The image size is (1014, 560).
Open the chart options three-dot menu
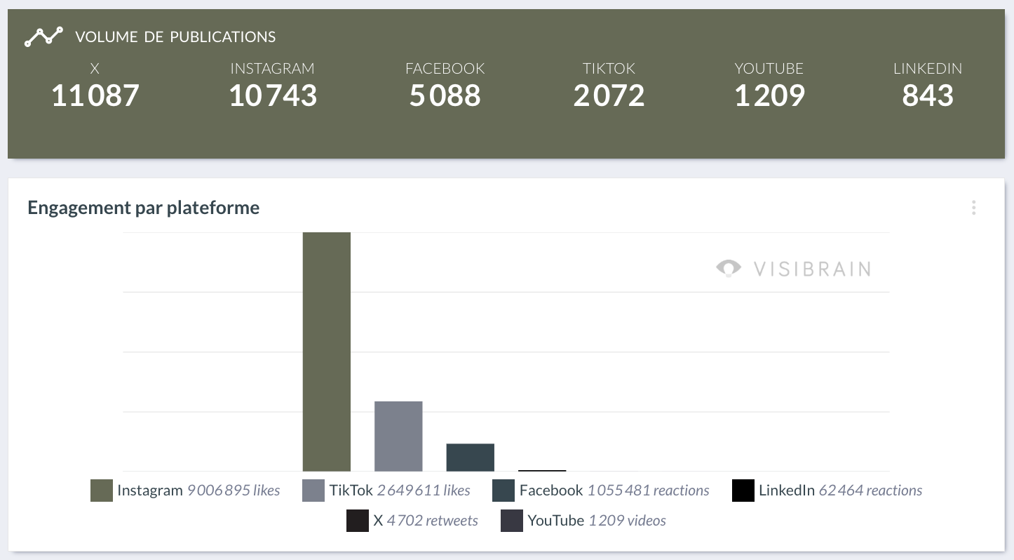973,208
